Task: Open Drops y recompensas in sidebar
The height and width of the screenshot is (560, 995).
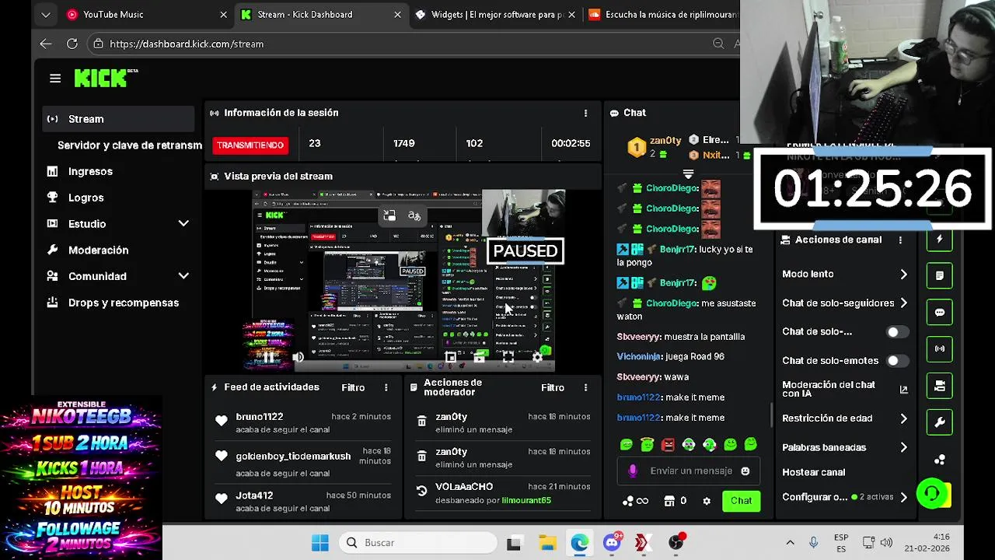Action: click(123, 303)
